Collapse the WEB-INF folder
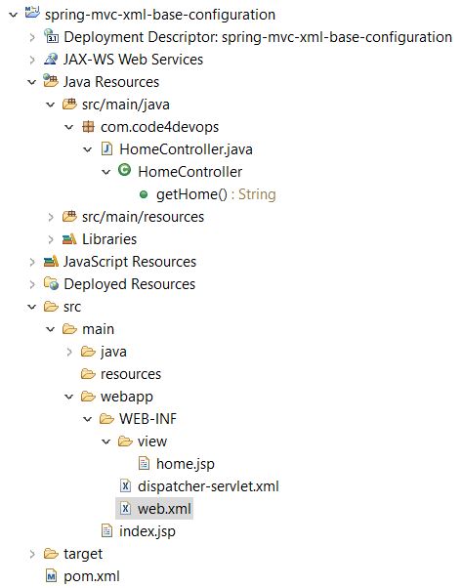The height and width of the screenshot is (588, 462). coord(87,419)
